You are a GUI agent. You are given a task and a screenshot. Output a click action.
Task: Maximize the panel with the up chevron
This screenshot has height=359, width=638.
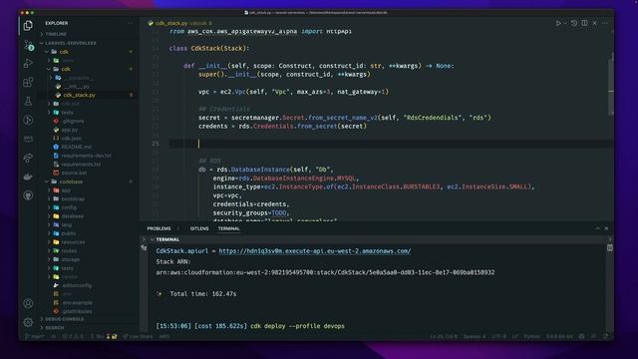click(597, 228)
